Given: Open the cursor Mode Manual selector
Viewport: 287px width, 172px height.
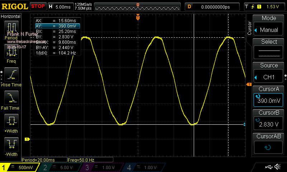Looking at the screenshot, I should pos(269,26).
